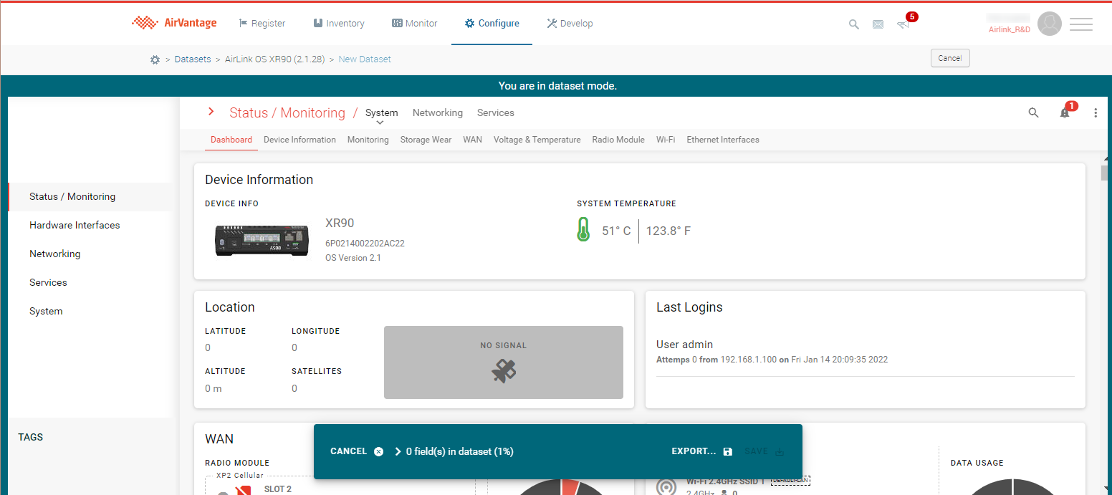Image resolution: width=1112 pixels, height=495 pixels.
Task: Open the three-dot more options menu
Action: [x=1095, y=112]
